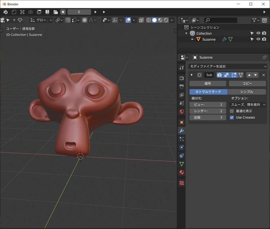Viewport: 270px width, 229px height.
Task: Toggle the auto keying record button
Action: tap(63, 12)
